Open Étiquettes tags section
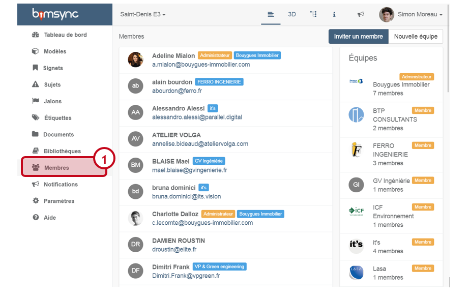Screen dimensions: 470x298 pyautogui.click(x=57, y=118)
